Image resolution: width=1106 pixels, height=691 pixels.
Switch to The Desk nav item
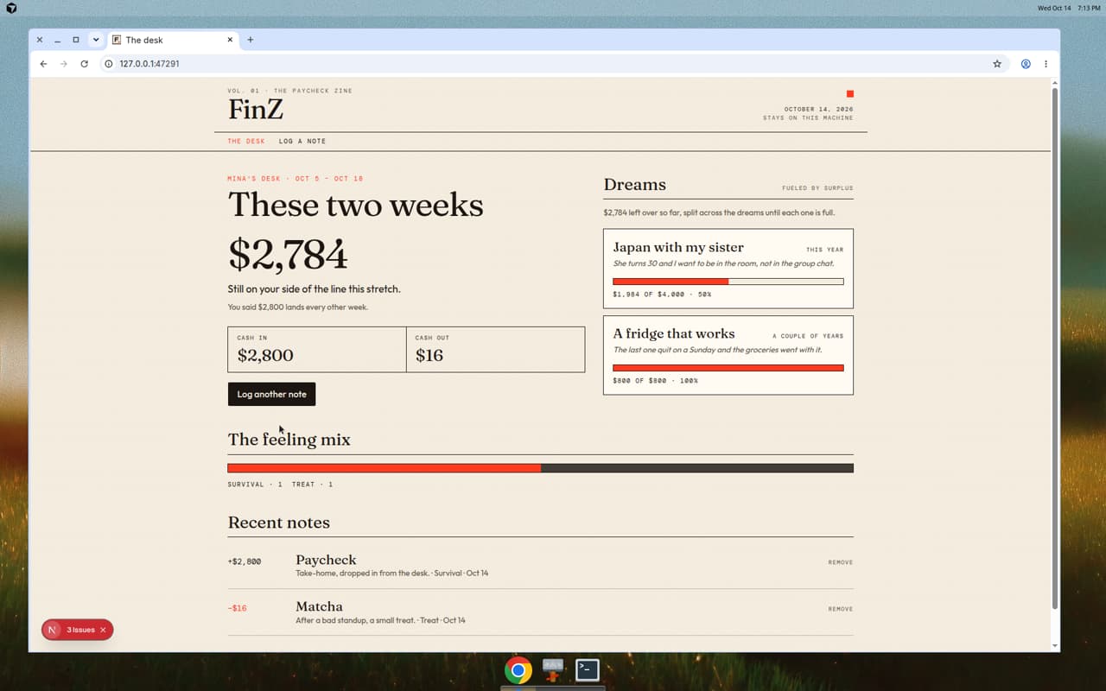click(246, 141)
